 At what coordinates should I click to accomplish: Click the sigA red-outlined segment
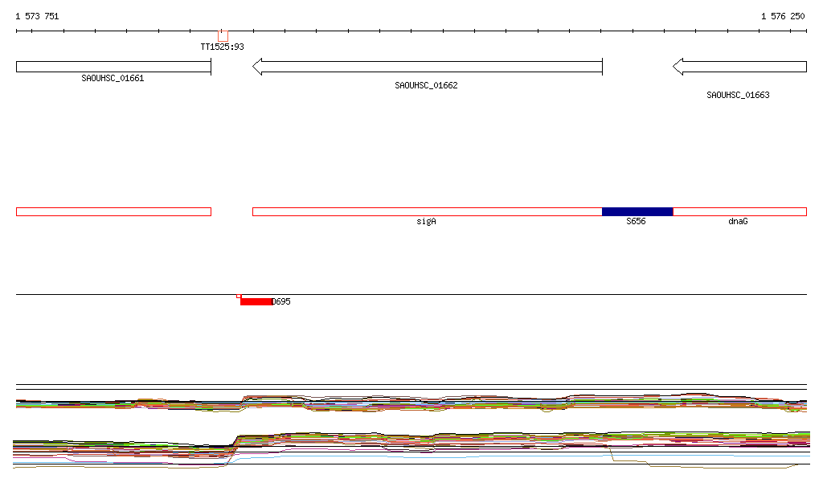click(x=428, y=212)
